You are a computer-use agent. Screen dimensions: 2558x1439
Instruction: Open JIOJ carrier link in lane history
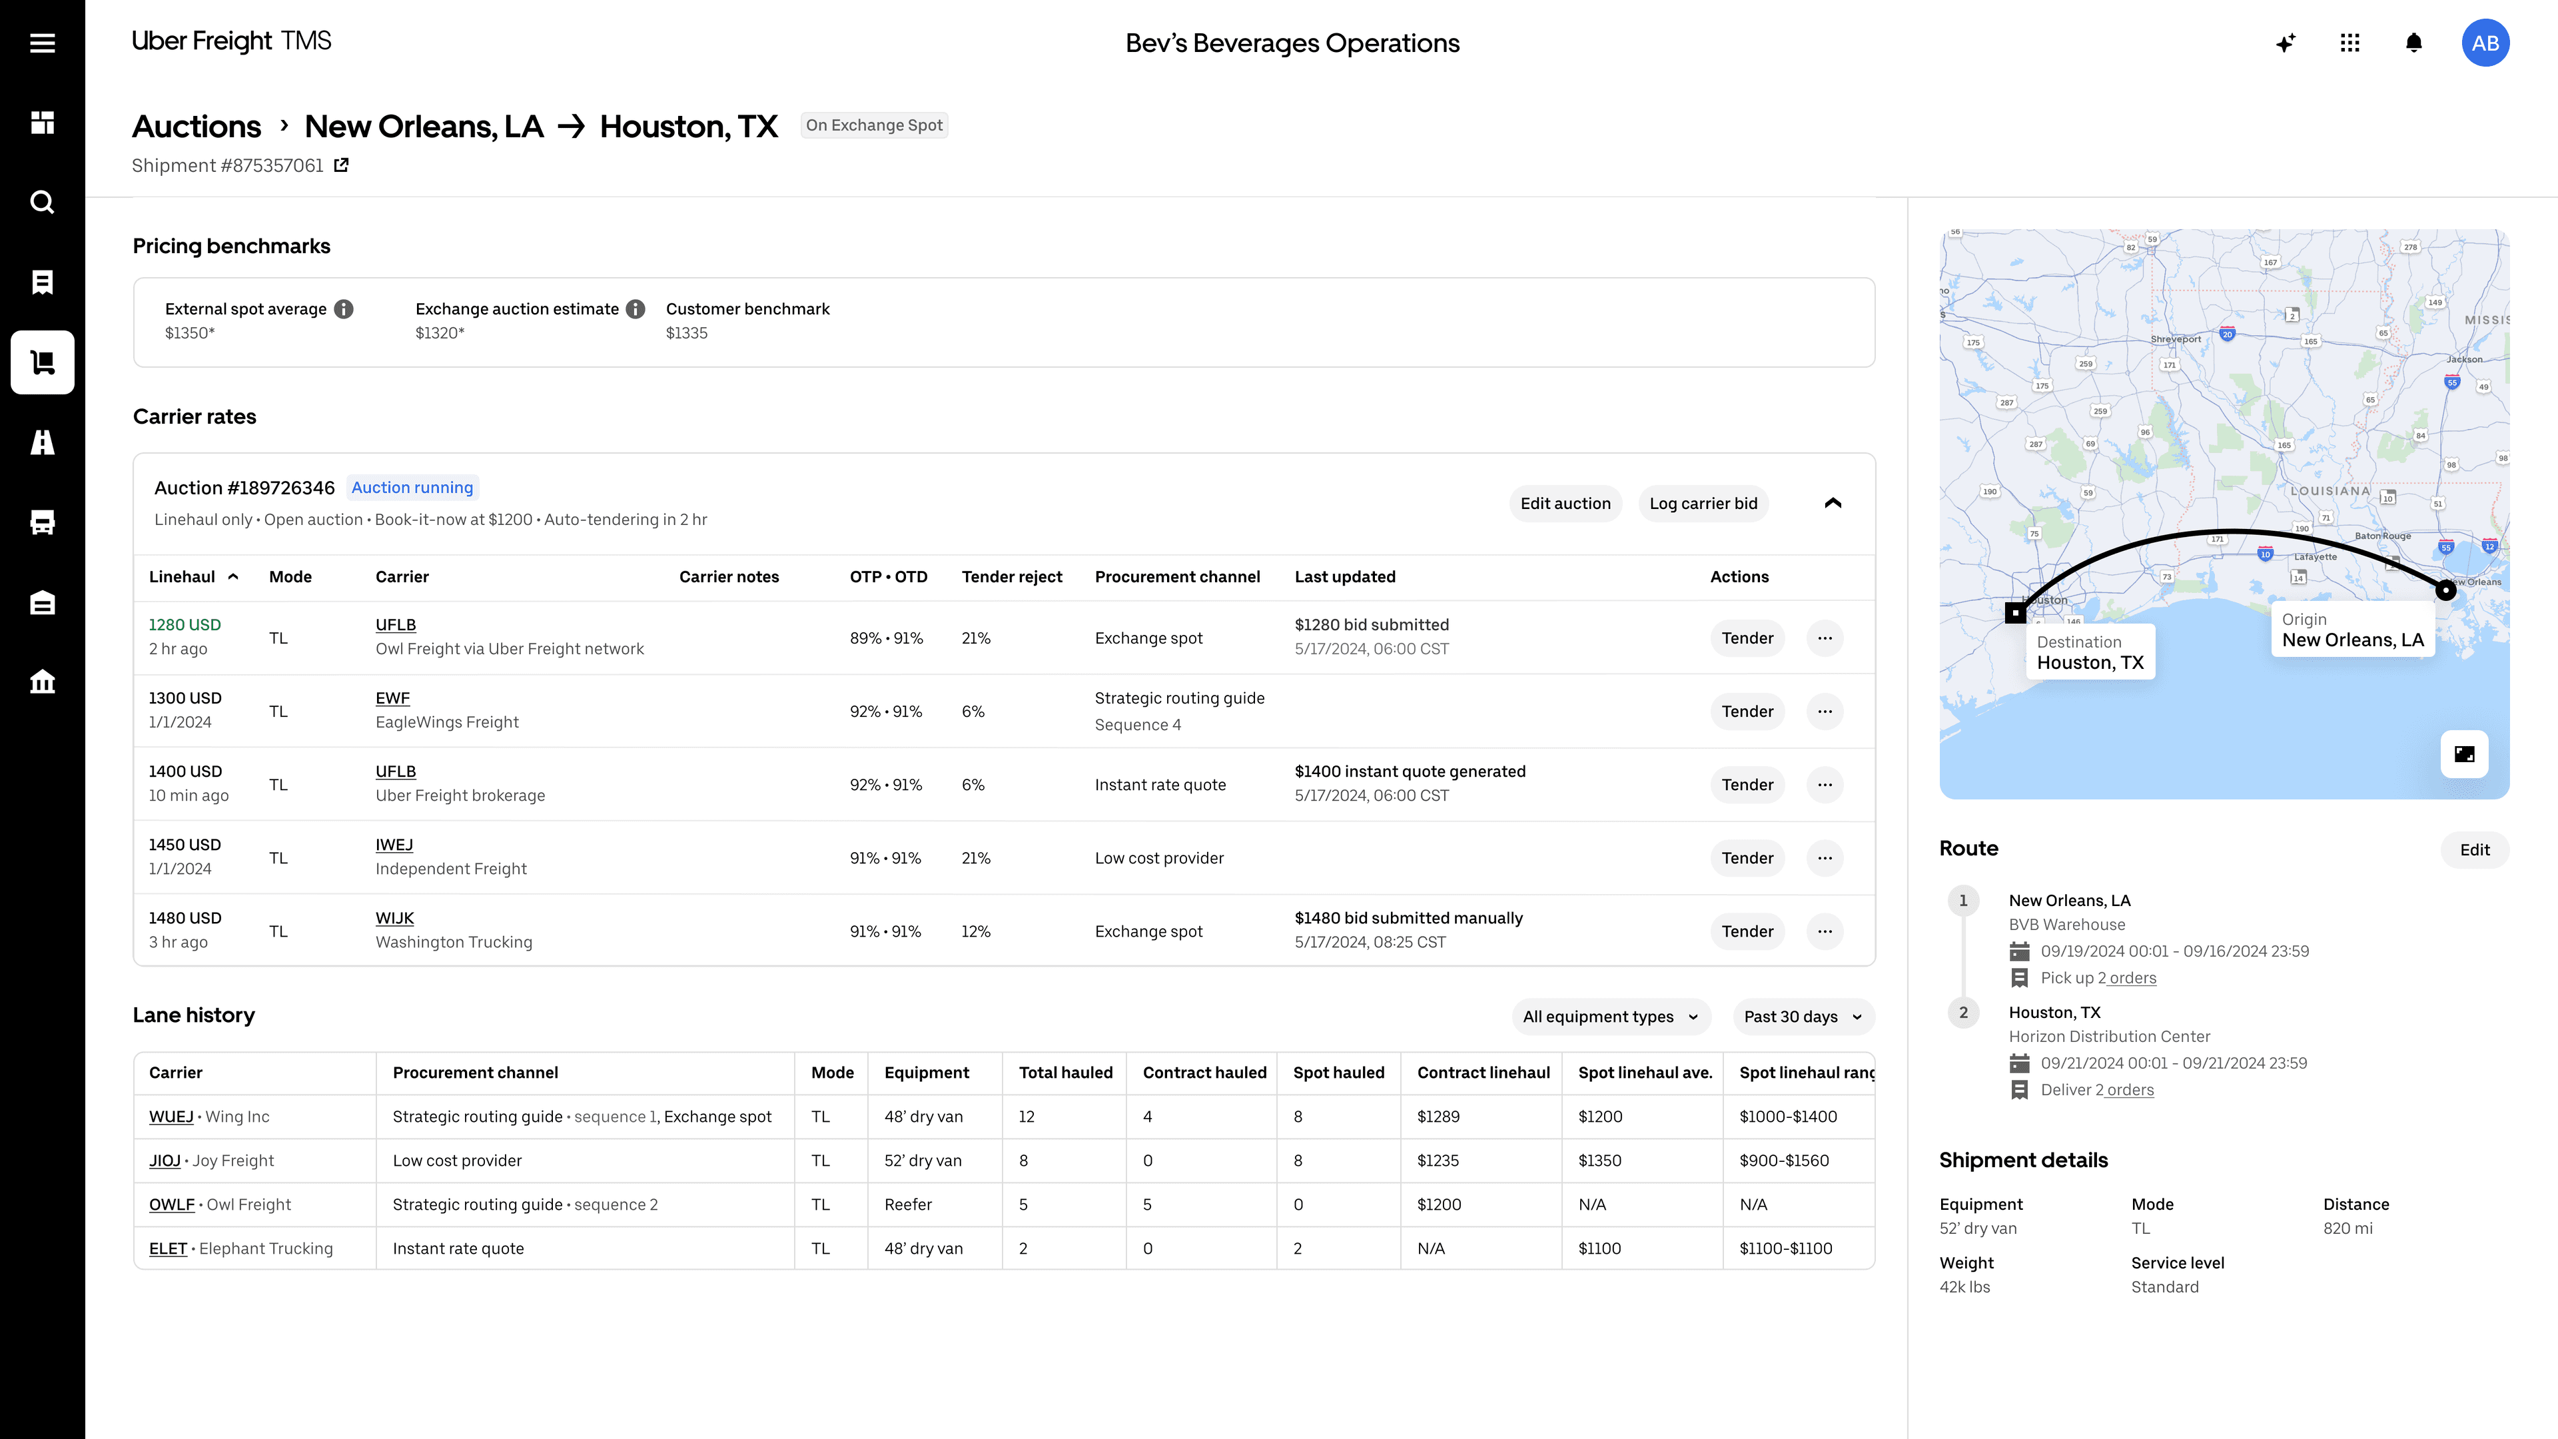coord(165,1161)
